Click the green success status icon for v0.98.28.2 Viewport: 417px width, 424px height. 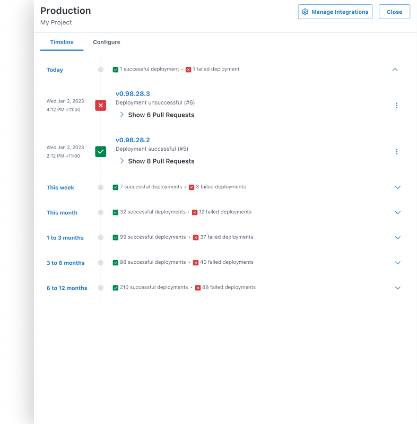(x=101, y=152)
